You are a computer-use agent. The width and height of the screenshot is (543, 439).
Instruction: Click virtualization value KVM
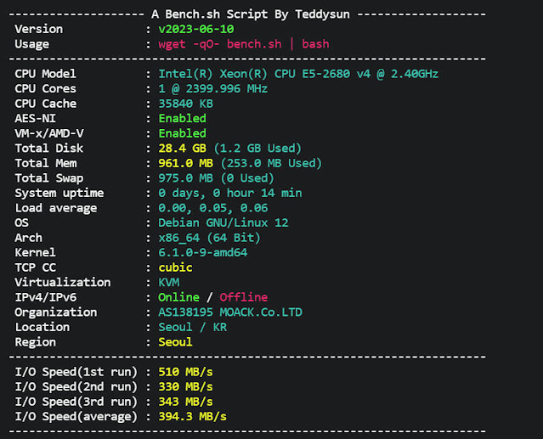168,282
